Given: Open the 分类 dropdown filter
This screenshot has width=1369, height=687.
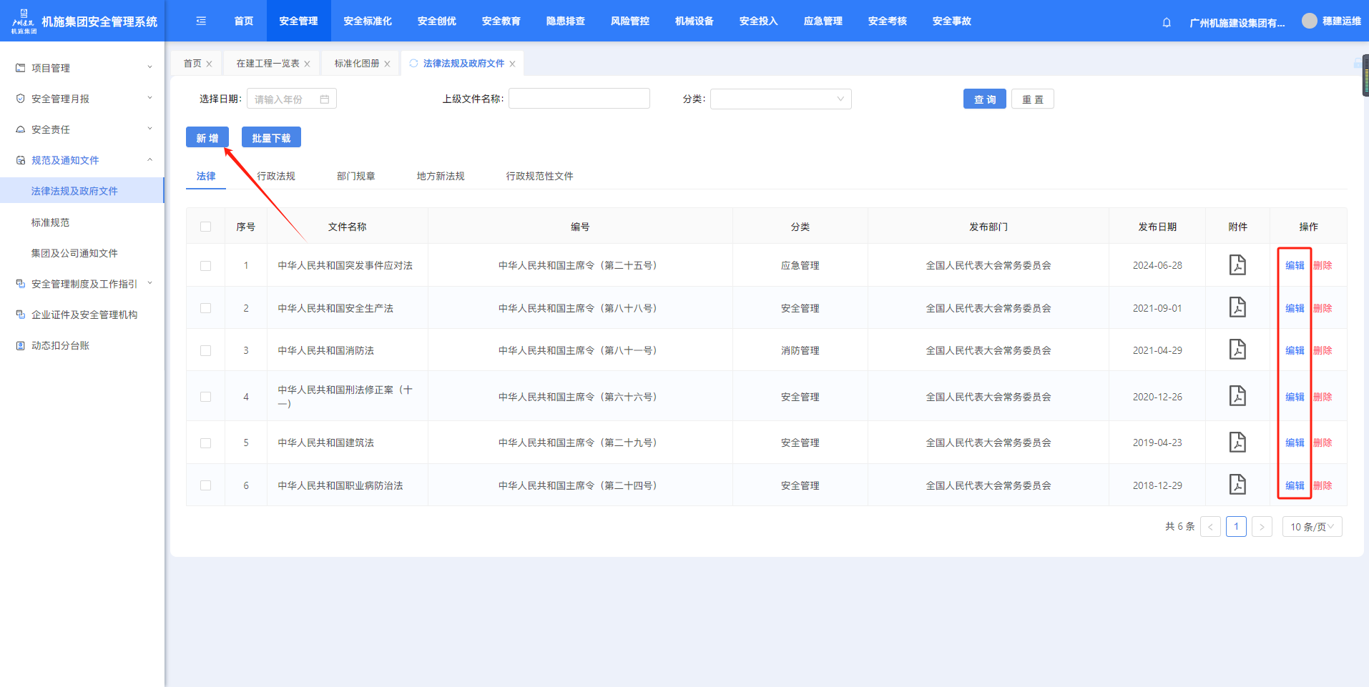Looking at the screenshot, I should point(780,99).
